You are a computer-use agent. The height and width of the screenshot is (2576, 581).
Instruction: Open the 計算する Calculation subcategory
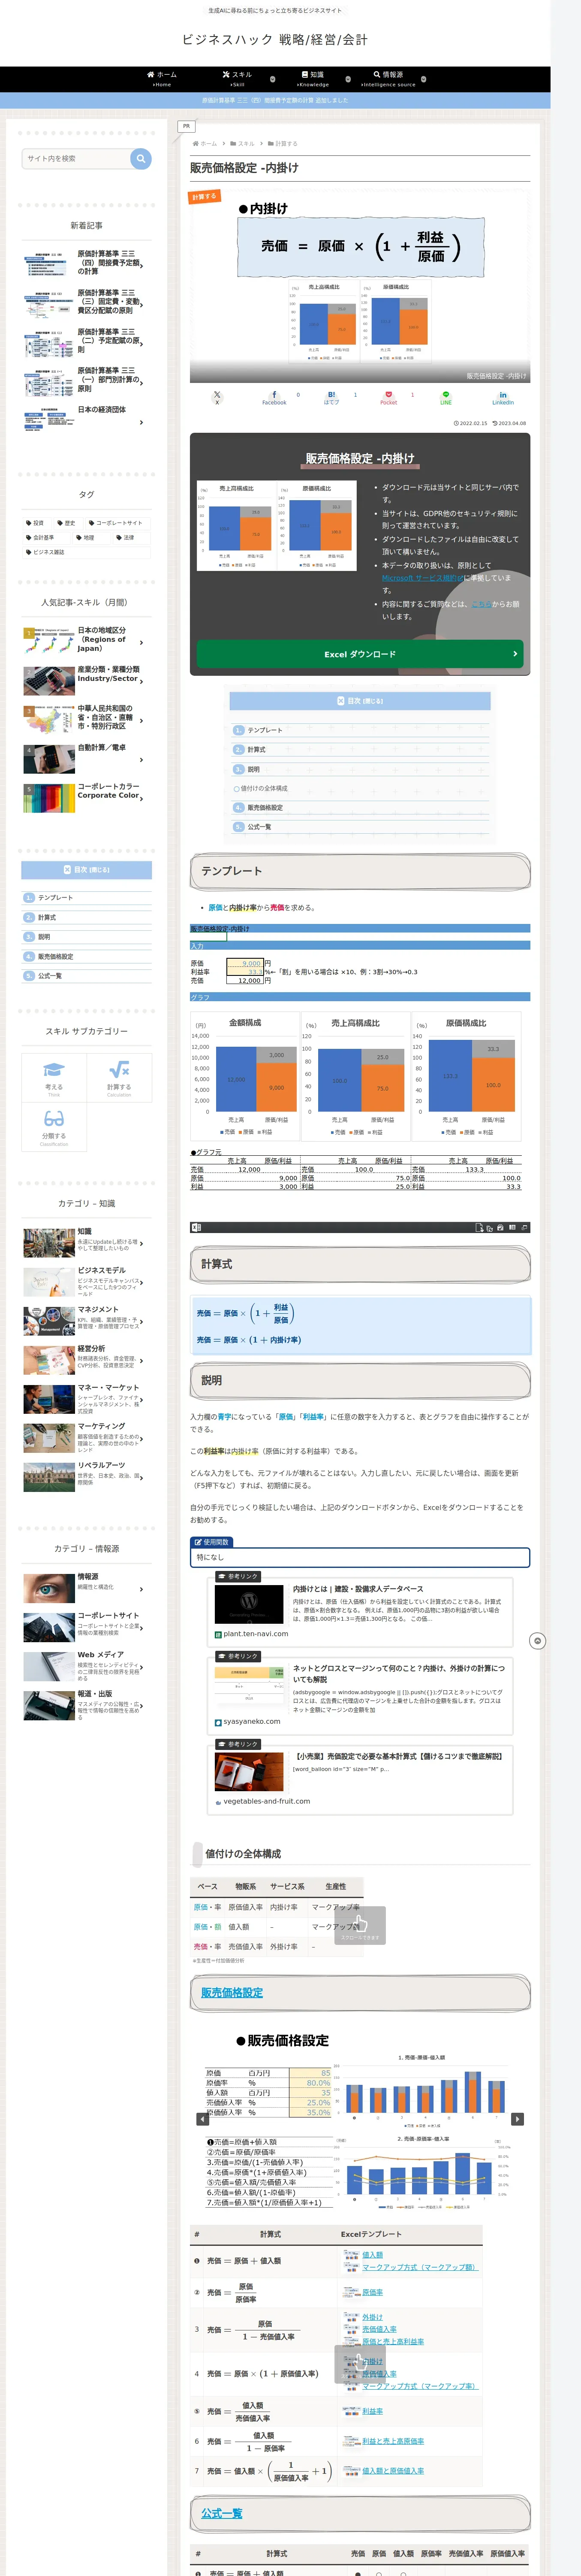pyautogui.click(x=119, y=1077)
